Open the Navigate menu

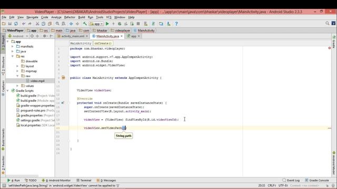33,17
